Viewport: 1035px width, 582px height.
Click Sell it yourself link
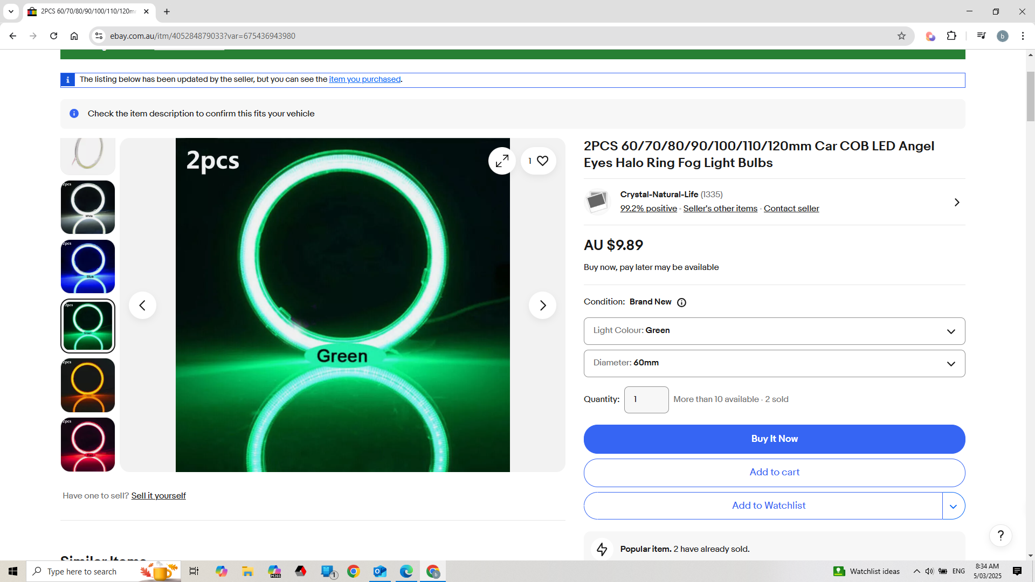(158, 496)
